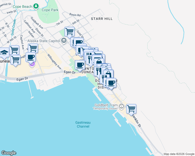Click the purple hotel pin icon

[x=32, y=64]
